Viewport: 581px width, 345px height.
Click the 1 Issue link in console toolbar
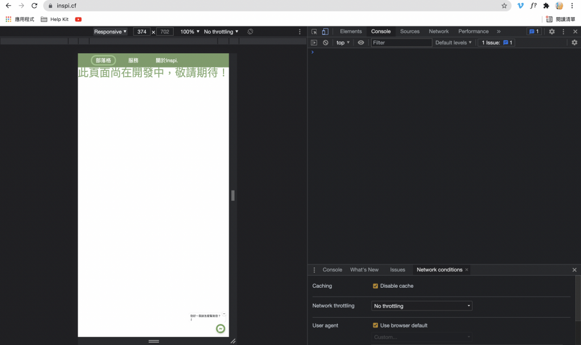click(x=496, y=43)
